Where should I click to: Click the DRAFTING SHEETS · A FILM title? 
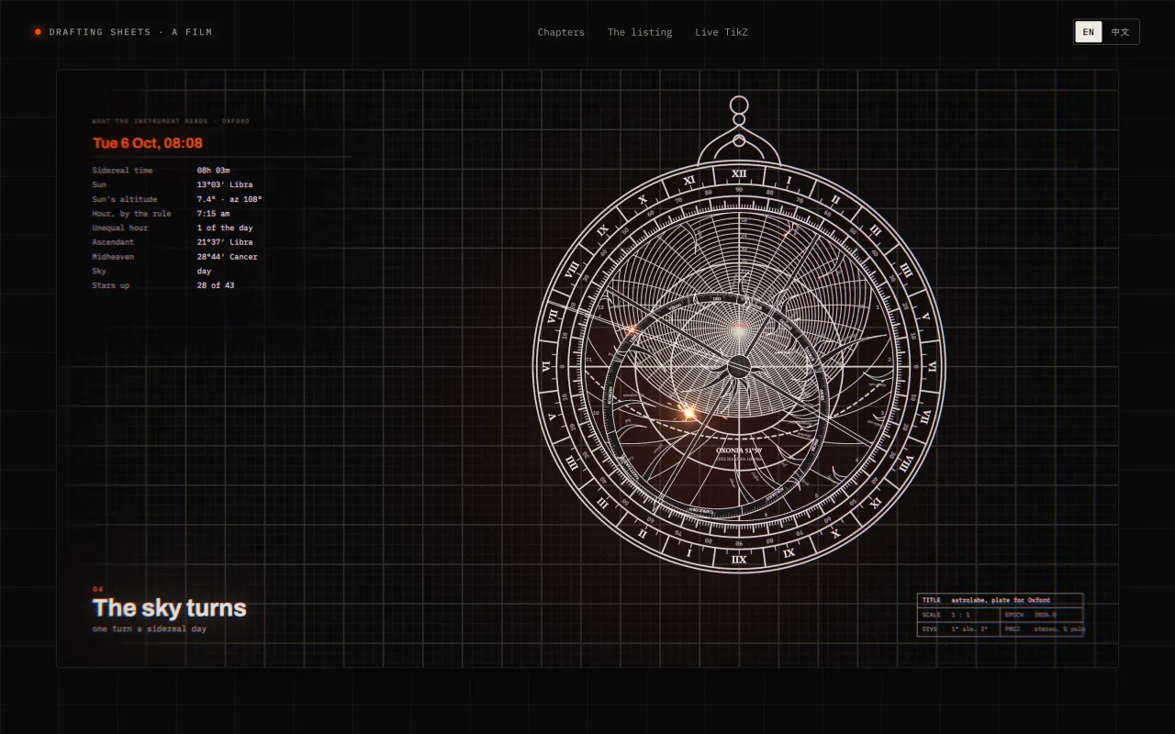click(x=130, y=32)
